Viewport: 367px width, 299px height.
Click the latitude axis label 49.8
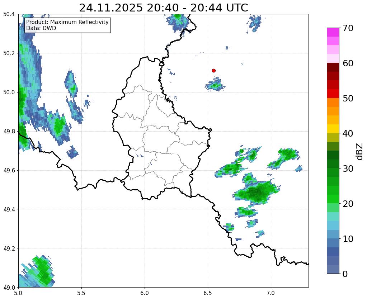click(x=9, y=131)
